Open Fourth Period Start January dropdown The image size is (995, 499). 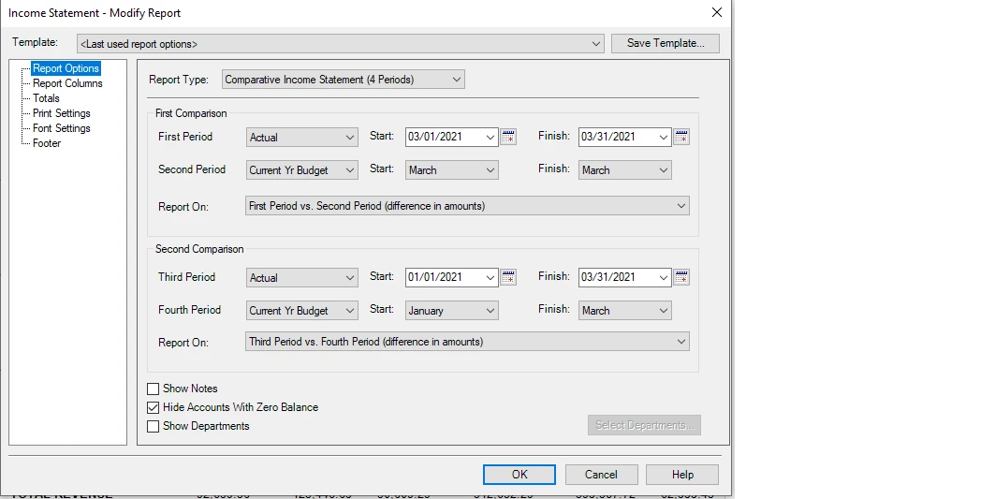point(452,311)
